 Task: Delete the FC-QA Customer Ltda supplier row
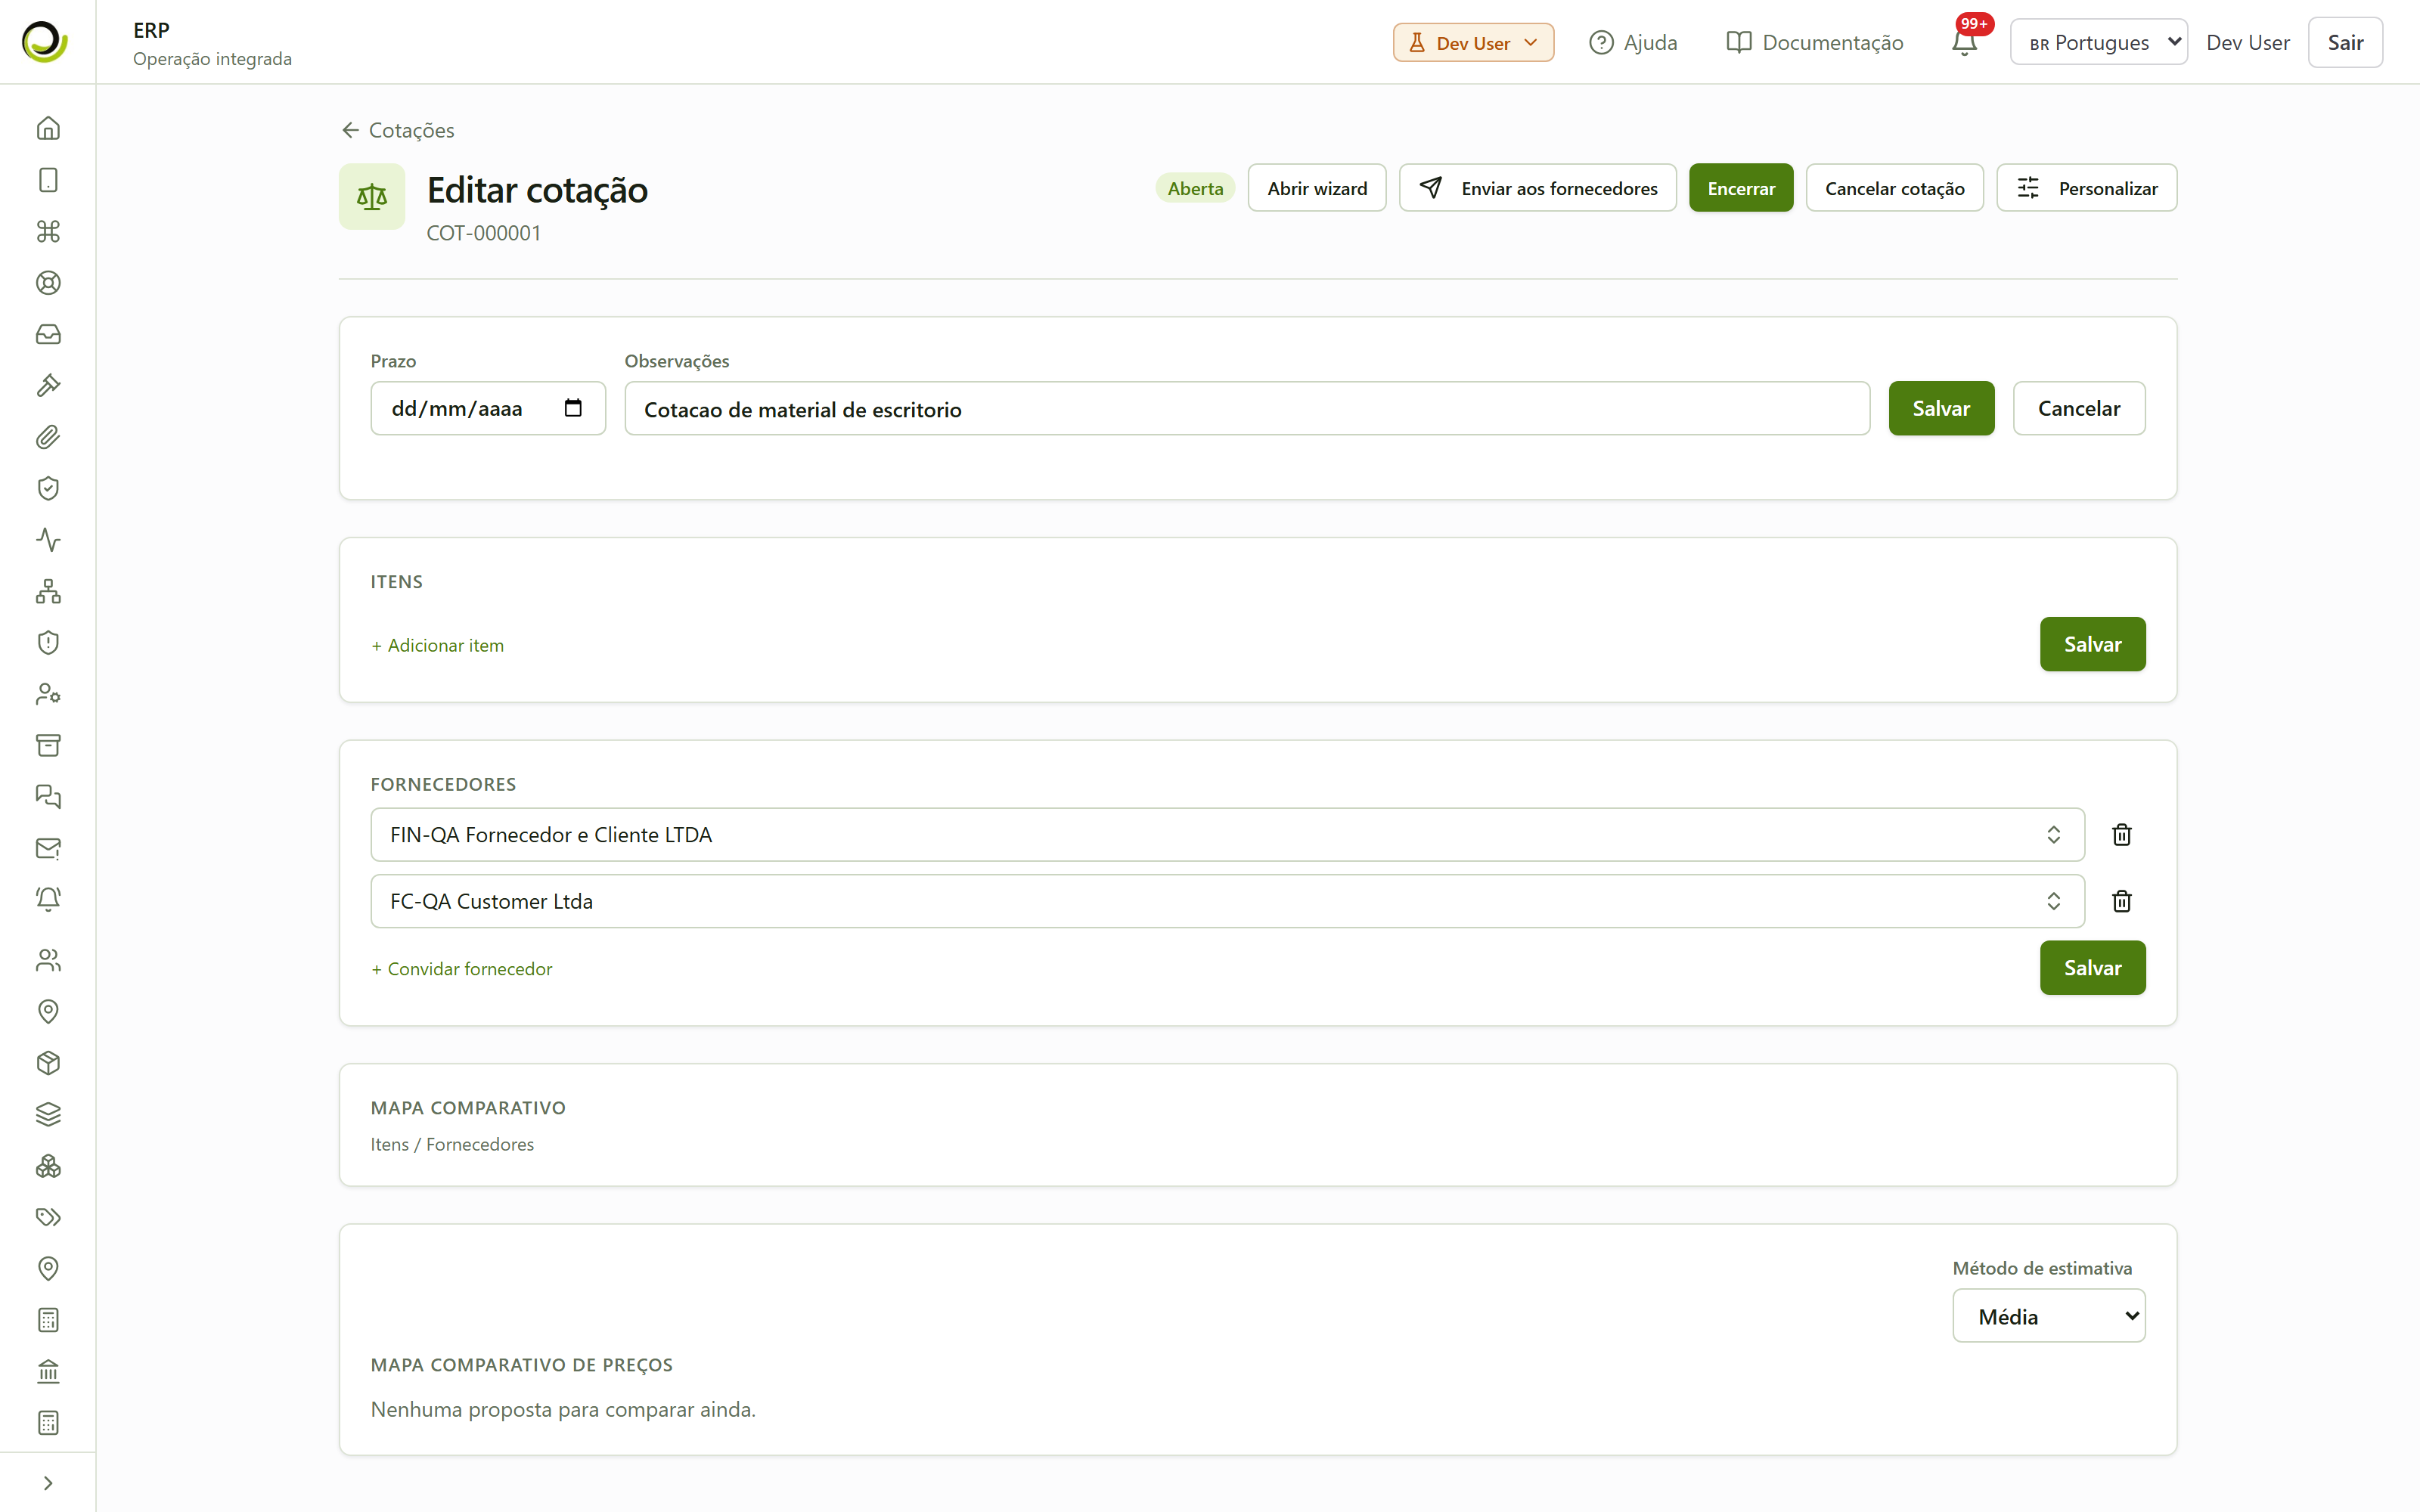coord(2121,901)
